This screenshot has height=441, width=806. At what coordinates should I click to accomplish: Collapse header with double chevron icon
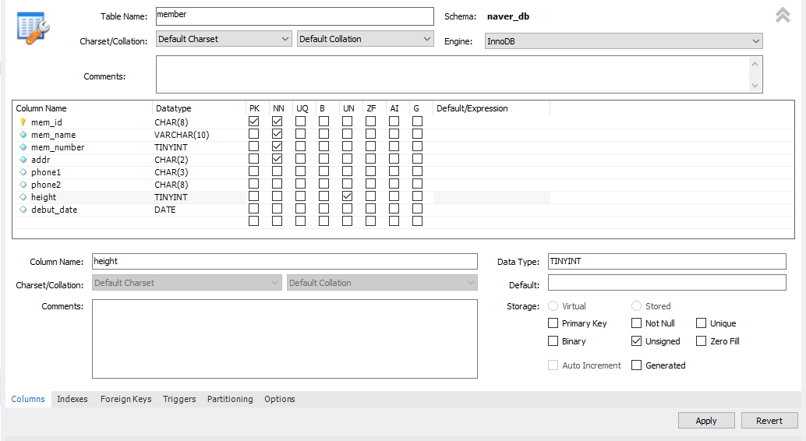pyautogui.click(x=783, y=15)
